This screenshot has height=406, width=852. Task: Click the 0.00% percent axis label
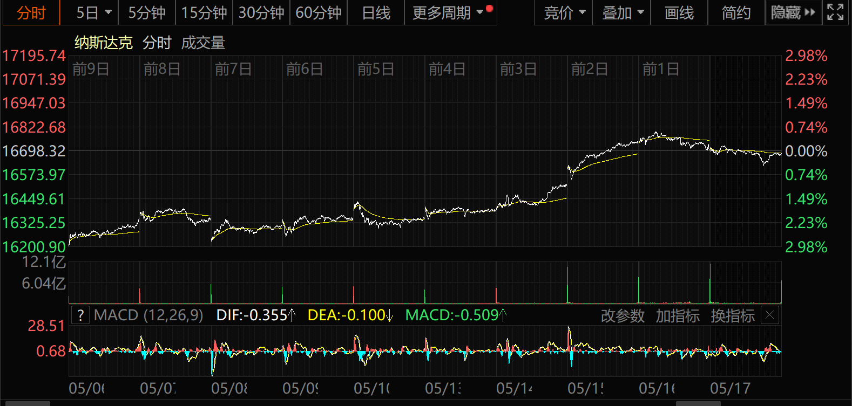806,151
